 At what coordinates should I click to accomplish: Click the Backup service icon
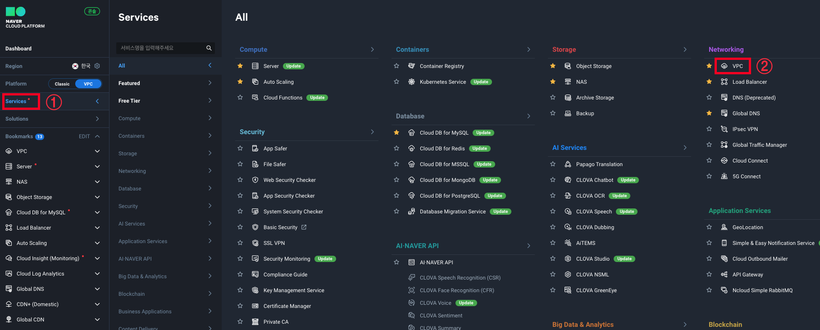pos(568,113)
